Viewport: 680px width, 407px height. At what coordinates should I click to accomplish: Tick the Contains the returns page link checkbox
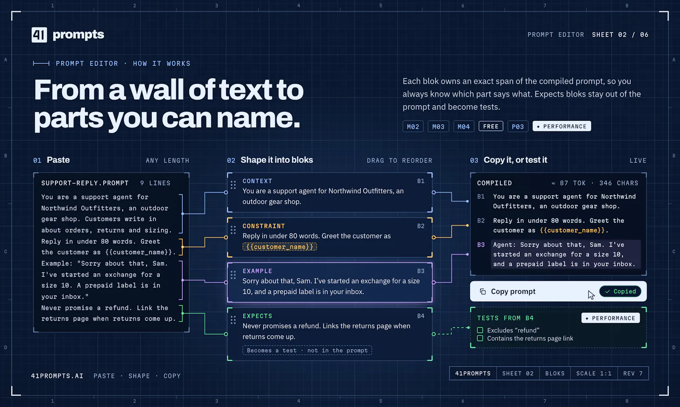click(480, 339)
